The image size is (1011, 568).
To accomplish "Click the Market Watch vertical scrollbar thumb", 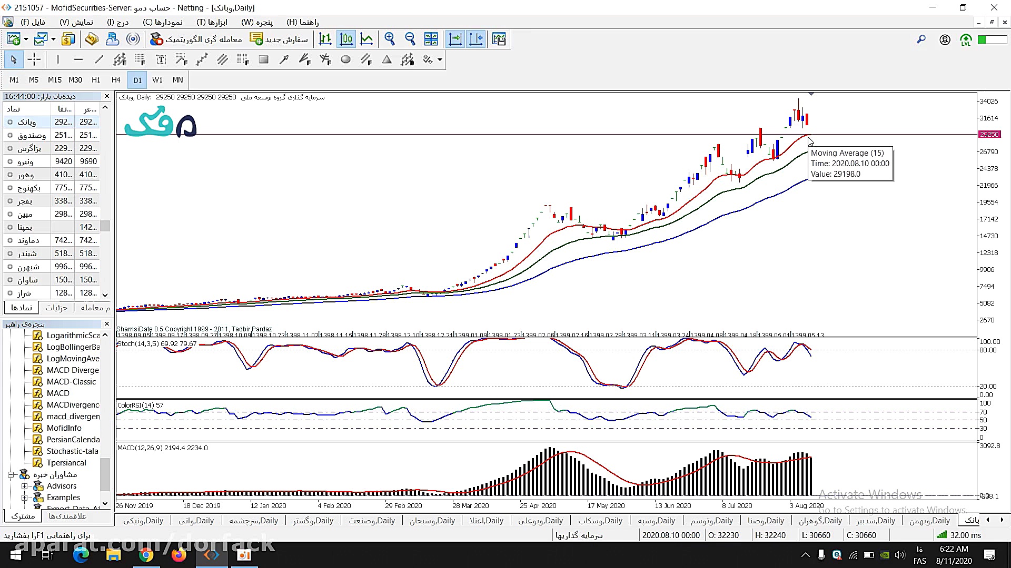I will 105,226.
